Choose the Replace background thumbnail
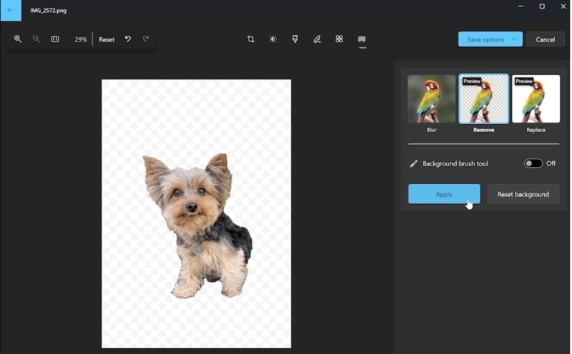The height and width of the screenshot is (354, 572). [536, 98]
